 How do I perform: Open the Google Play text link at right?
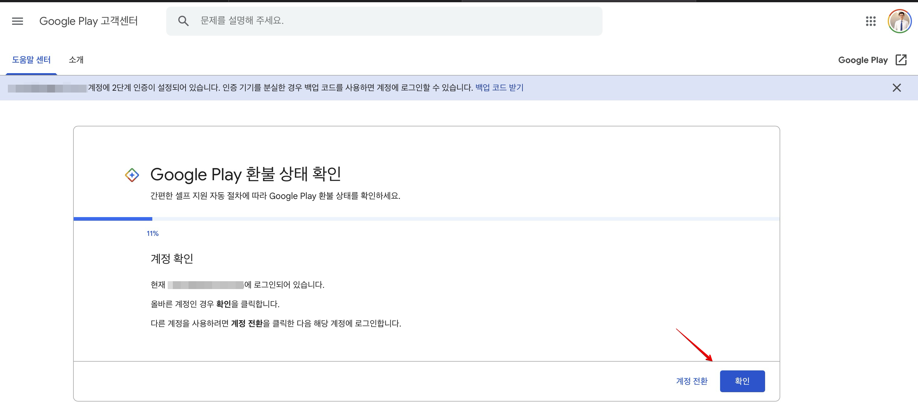[863, 60]
